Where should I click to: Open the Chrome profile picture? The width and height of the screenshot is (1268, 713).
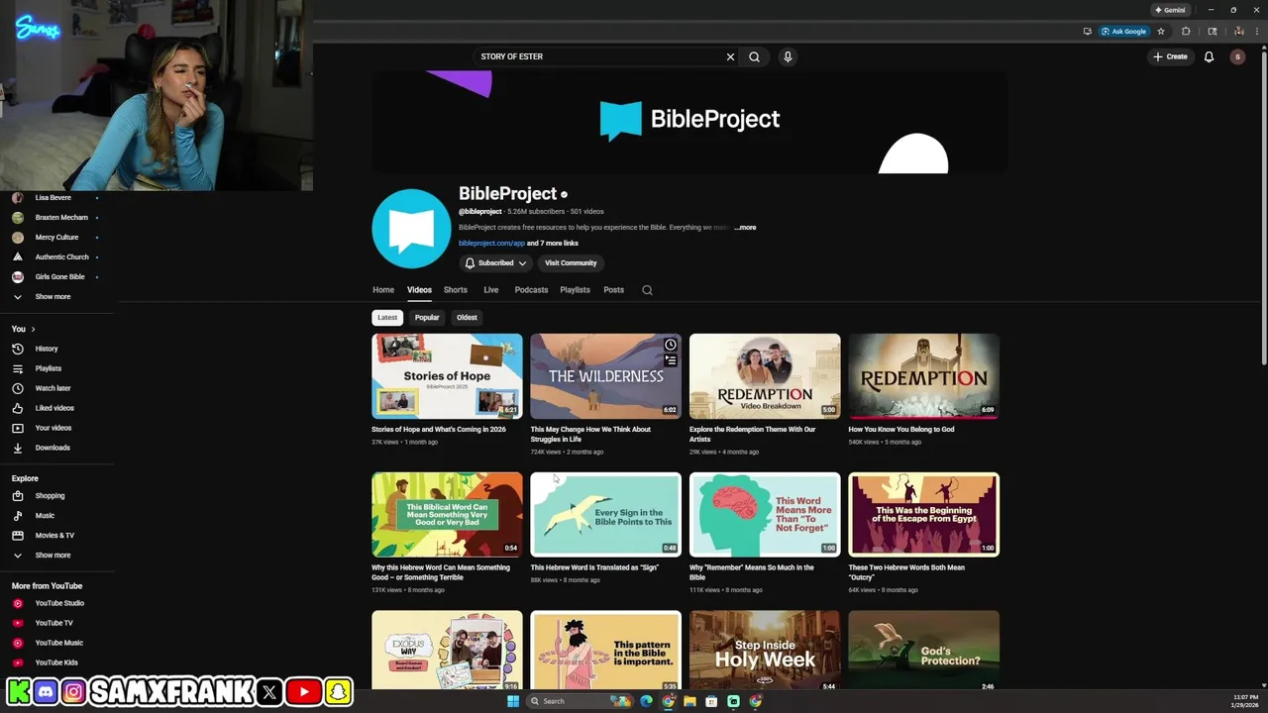(1237, 31)
